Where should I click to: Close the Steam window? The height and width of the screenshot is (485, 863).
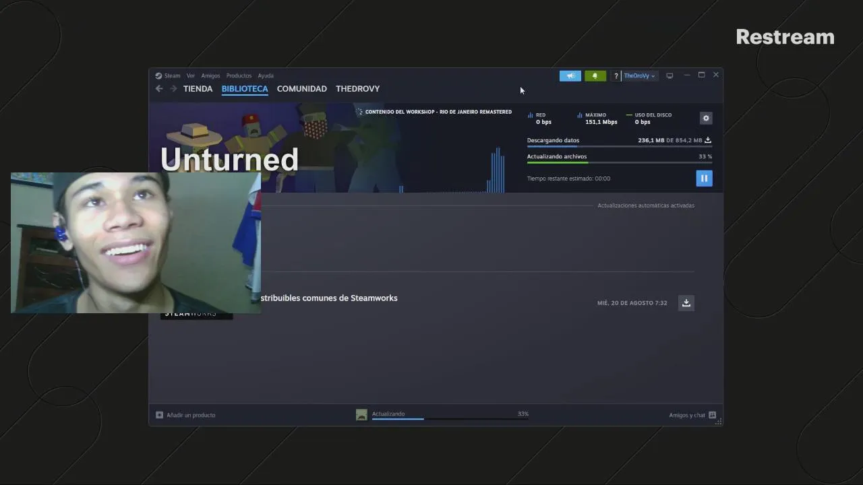[716, 75]
